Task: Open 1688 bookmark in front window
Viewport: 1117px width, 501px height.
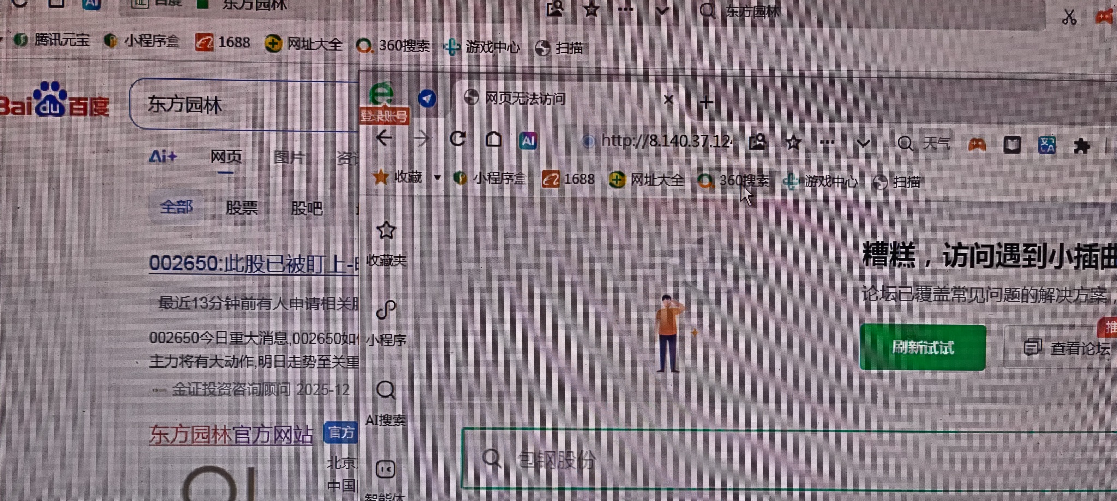Action: point(568,179)
